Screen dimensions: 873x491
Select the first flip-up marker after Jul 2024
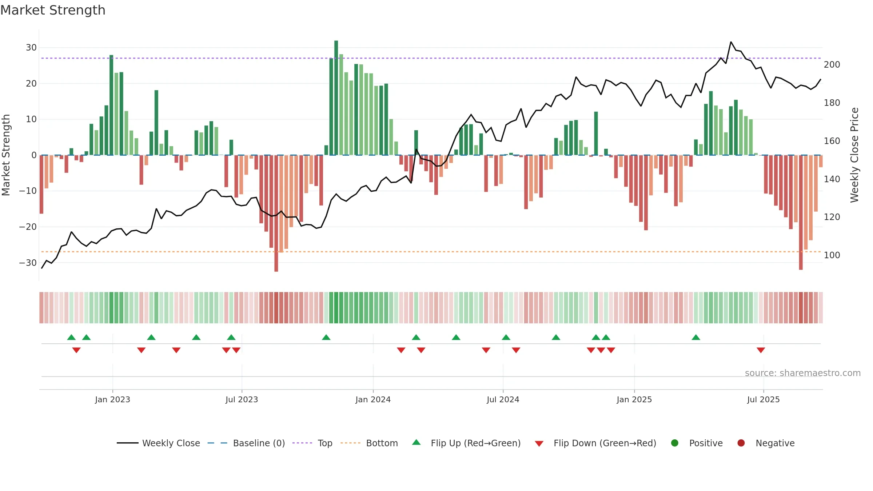(x=506, y=337)
